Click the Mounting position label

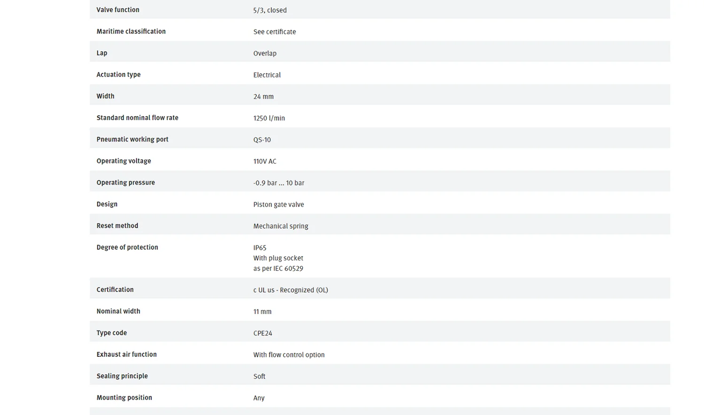124,398
